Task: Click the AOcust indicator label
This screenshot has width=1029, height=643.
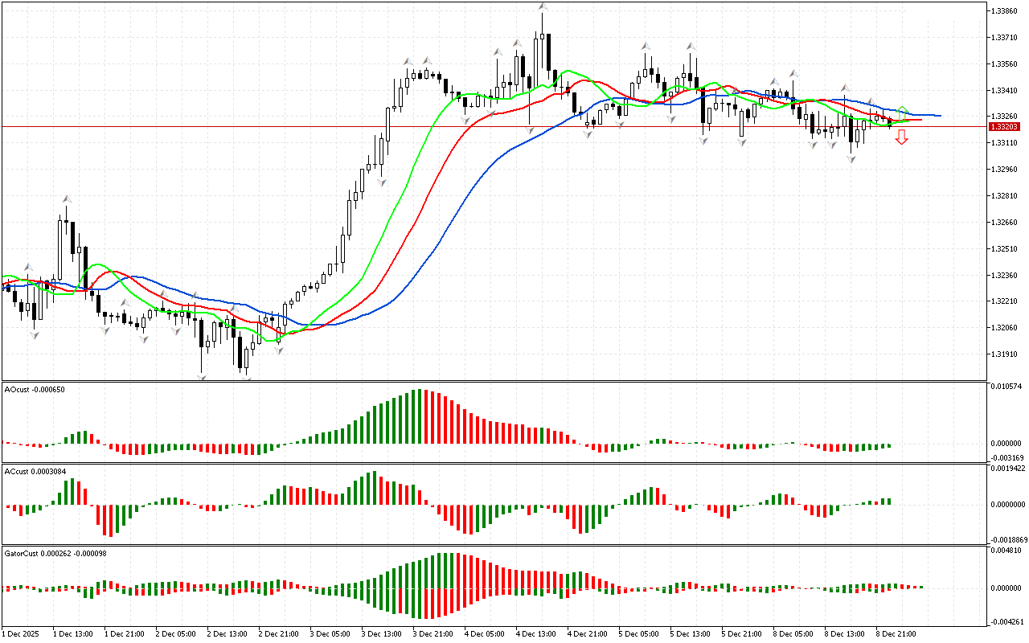Action: coord(35,390)
